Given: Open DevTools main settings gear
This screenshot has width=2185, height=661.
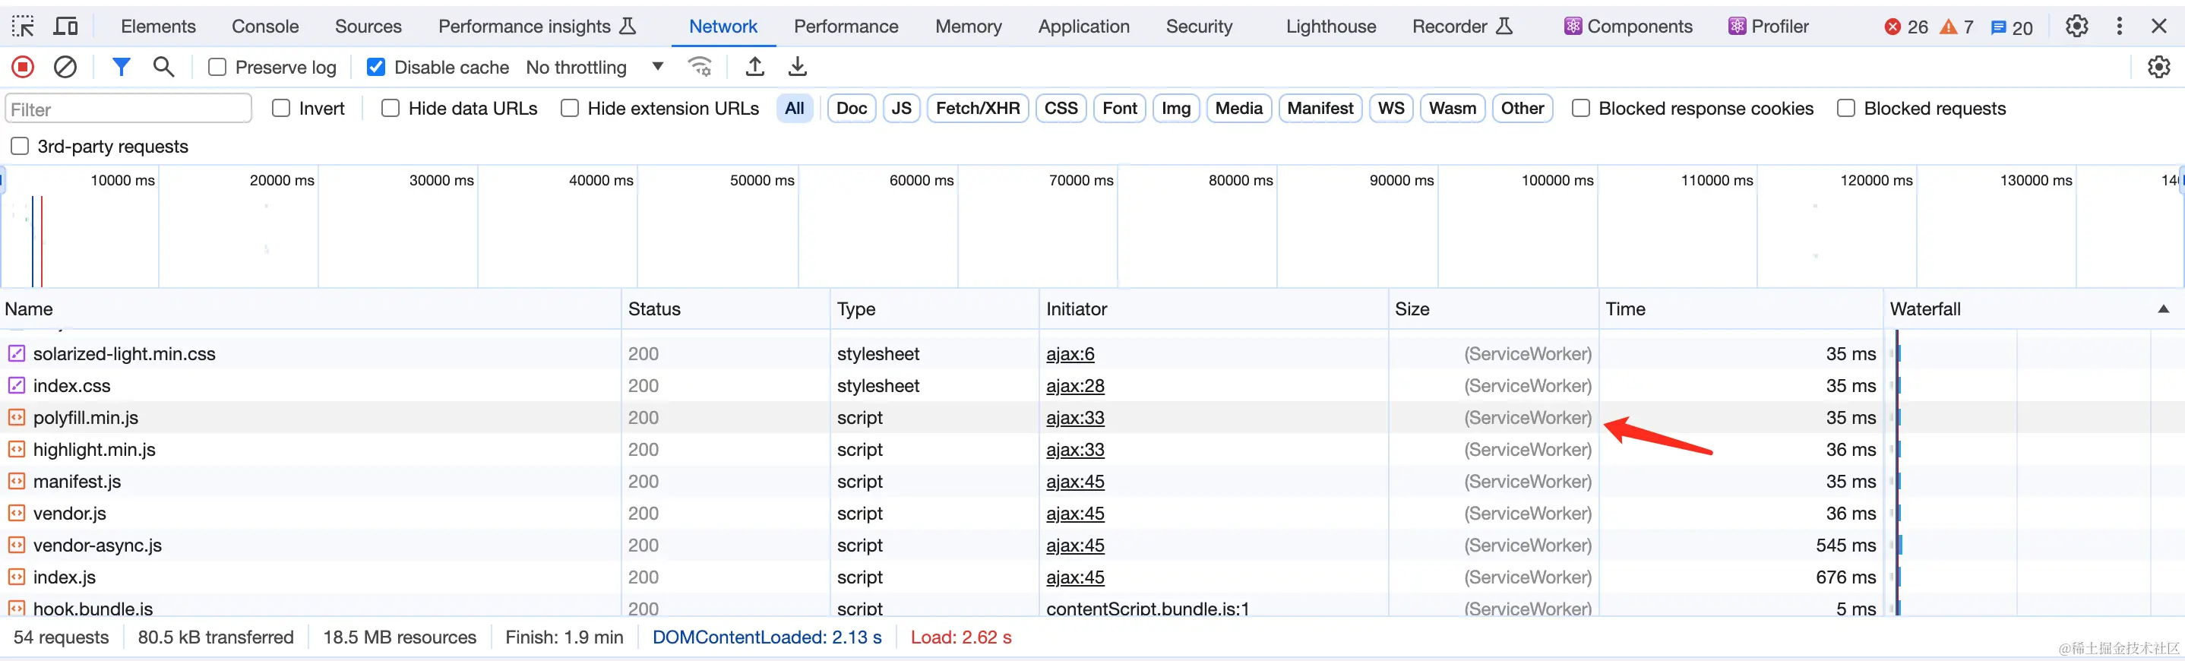Looking at the screenshot, I should point(2076,27).
